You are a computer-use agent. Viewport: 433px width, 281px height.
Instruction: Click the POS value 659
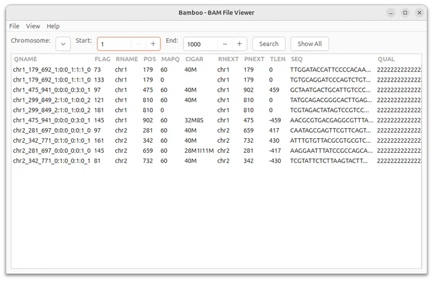[x=148, y=150]
